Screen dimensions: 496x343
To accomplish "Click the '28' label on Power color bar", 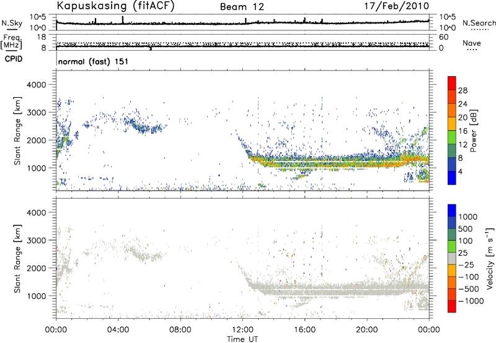I will [x=463, y=90].
